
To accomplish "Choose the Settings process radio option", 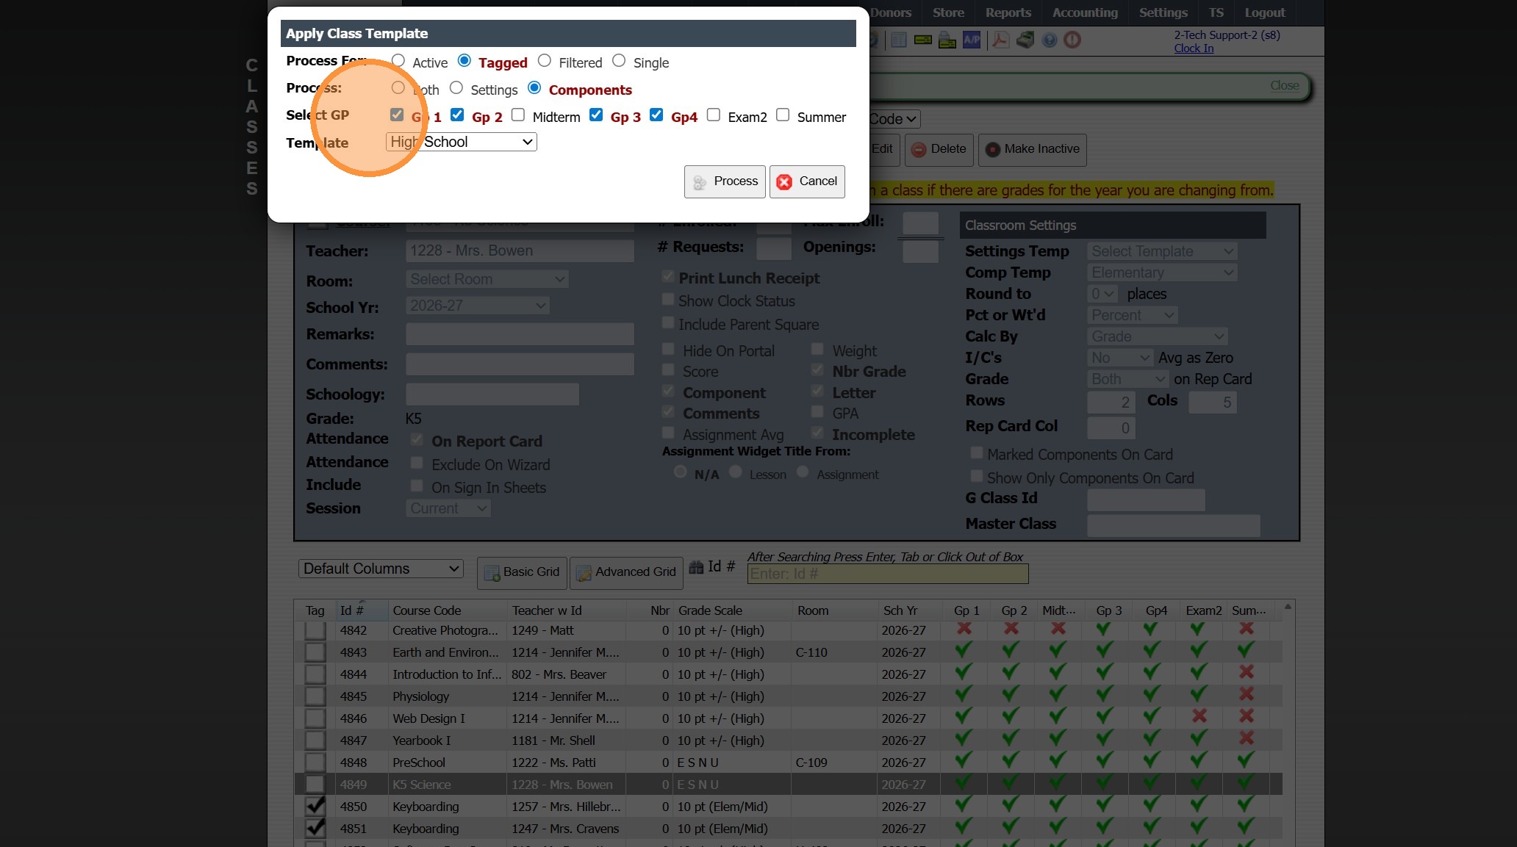I will tap(456, 87).
